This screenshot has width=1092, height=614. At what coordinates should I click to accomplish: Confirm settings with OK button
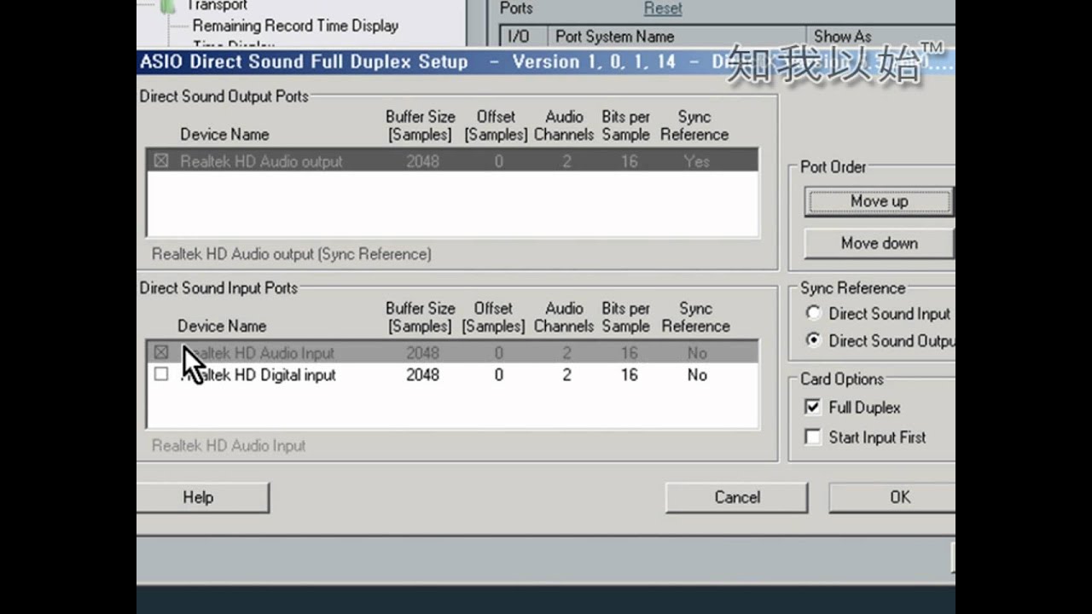(892, 497)
